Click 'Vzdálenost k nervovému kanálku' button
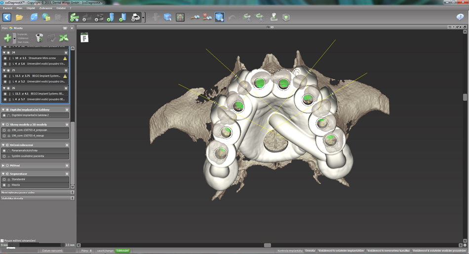 pos(388,251)
